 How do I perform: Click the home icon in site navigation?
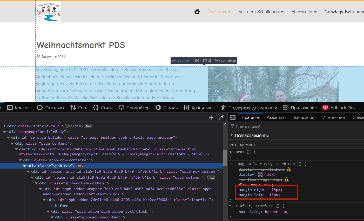tap(197, 12)
